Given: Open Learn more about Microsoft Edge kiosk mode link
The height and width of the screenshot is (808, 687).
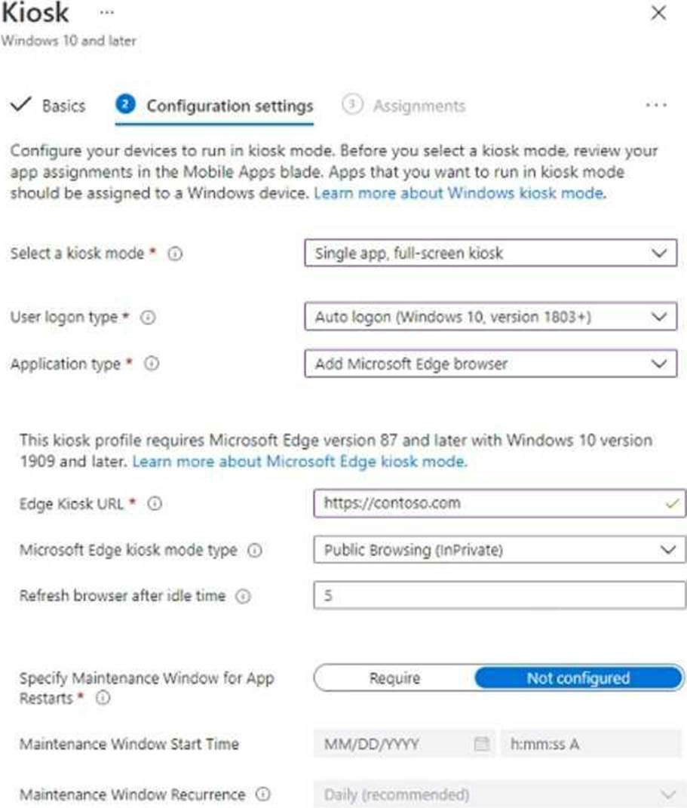Looking at the screenshot, I should (299, 461).
